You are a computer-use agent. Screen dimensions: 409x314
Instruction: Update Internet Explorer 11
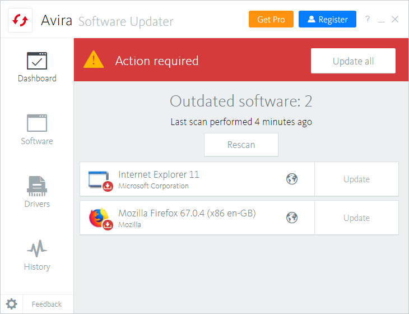click(356, 179)
